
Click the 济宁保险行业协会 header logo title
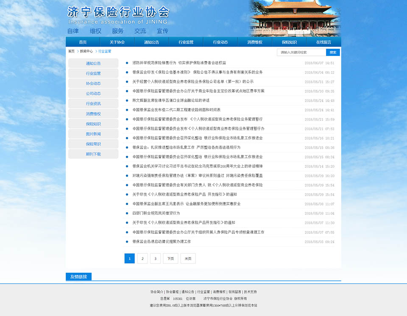coord(118,12)
